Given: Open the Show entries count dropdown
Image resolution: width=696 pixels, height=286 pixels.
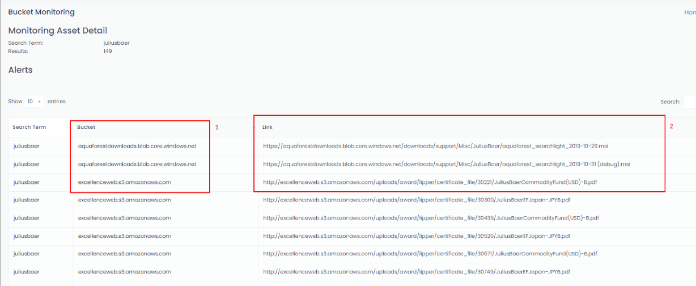Looking at the screenshot, I should coord(35,102).
